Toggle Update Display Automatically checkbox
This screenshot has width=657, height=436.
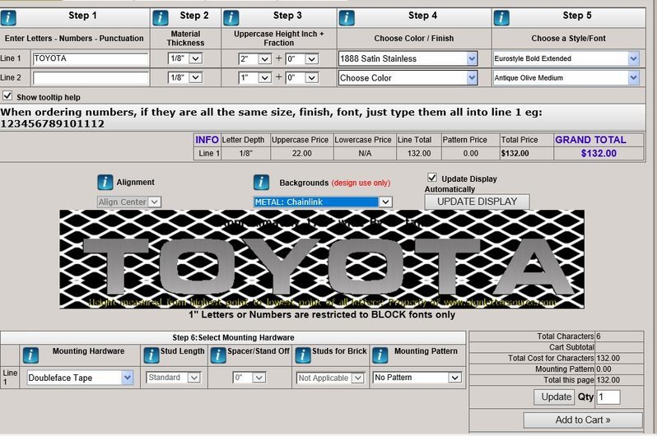click(432, 178)
